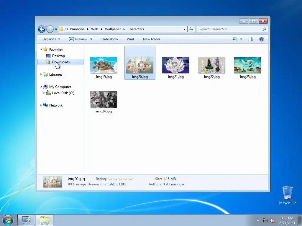Viewport: 302px width, 226px height.
Task: Open the address bar history dropdown
Action: click(x=184, y=29)
